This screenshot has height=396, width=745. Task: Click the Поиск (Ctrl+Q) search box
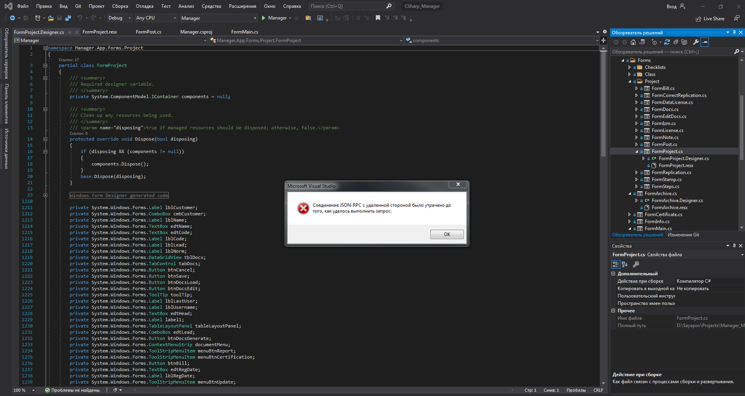(x=347, y=6)
